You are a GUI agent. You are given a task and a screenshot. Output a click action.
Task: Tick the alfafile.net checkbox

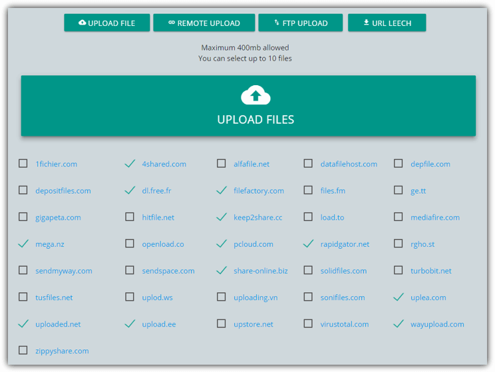[x=222, y=164]
